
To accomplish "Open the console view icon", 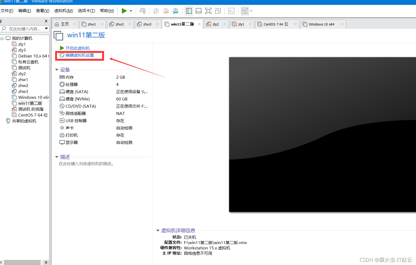I will (x=231, y=11).
